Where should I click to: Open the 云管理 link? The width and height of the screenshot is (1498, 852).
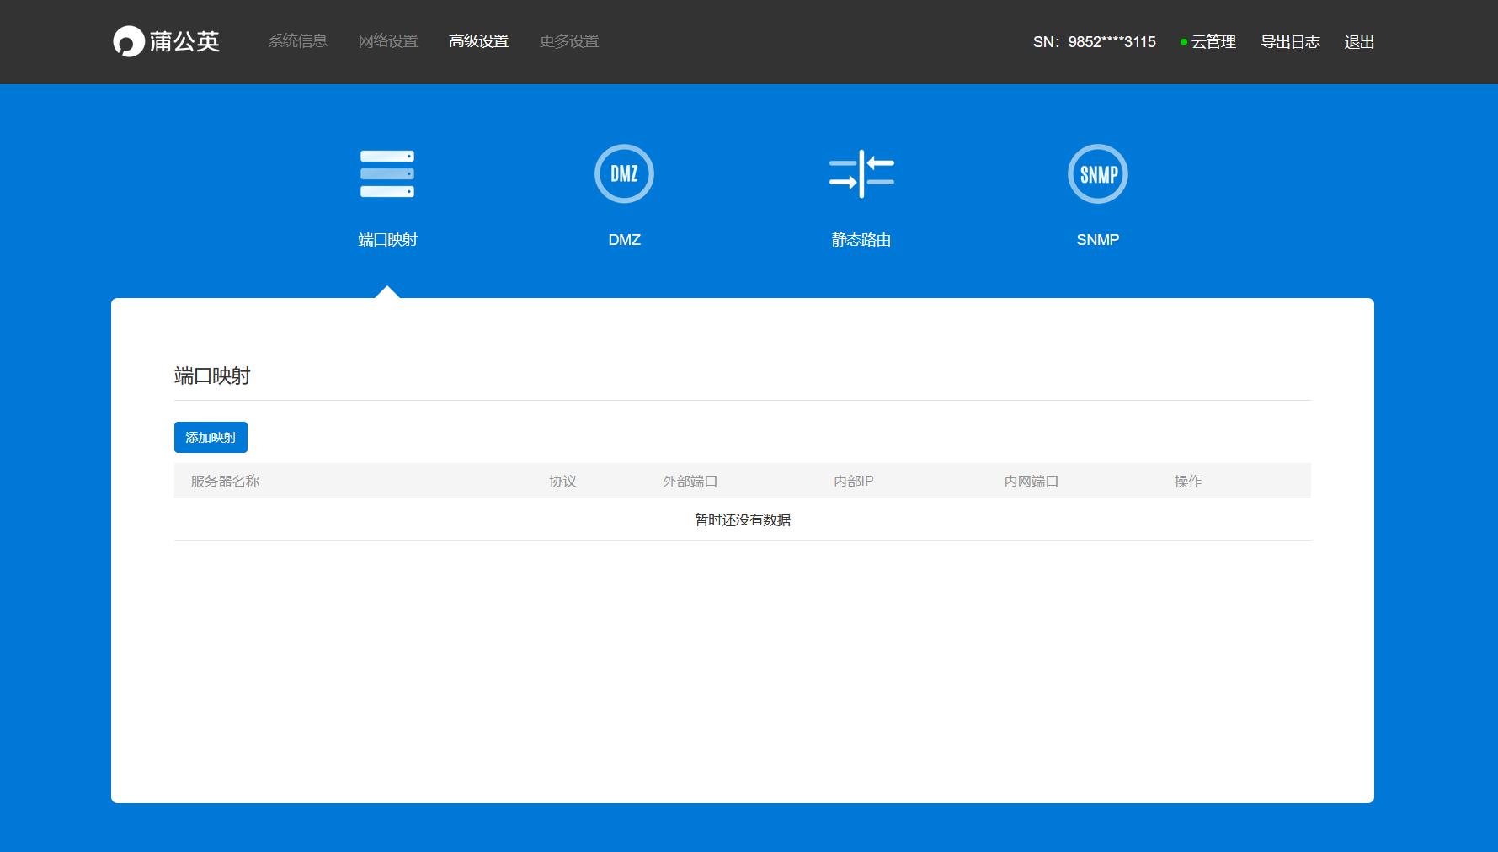pyautogui.click(x=1213, y=42)
